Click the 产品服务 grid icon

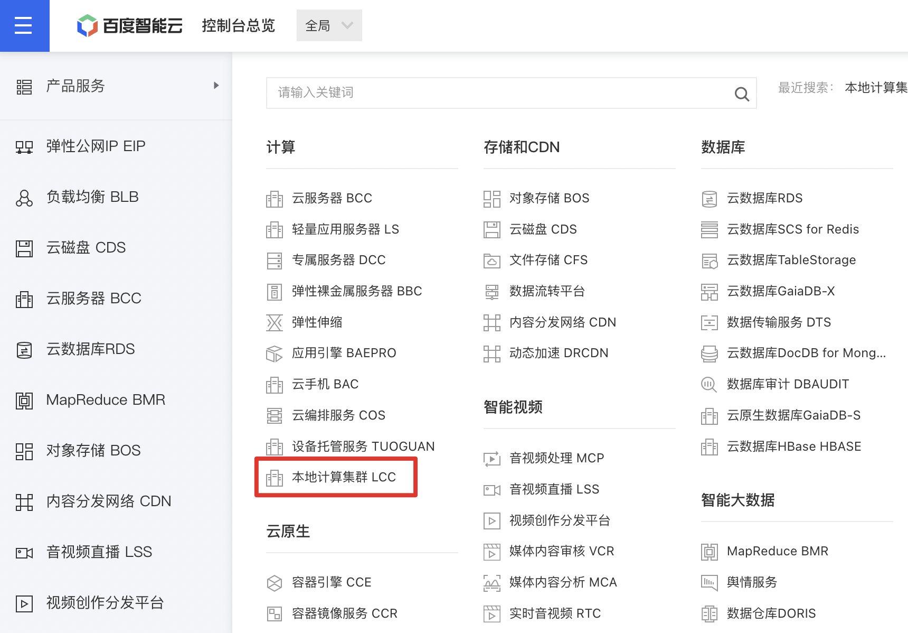click(24, 87)
